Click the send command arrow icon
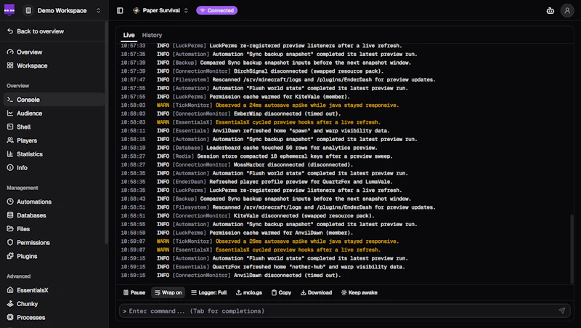This screenshot has height=328, width=581. coord(561,311)
